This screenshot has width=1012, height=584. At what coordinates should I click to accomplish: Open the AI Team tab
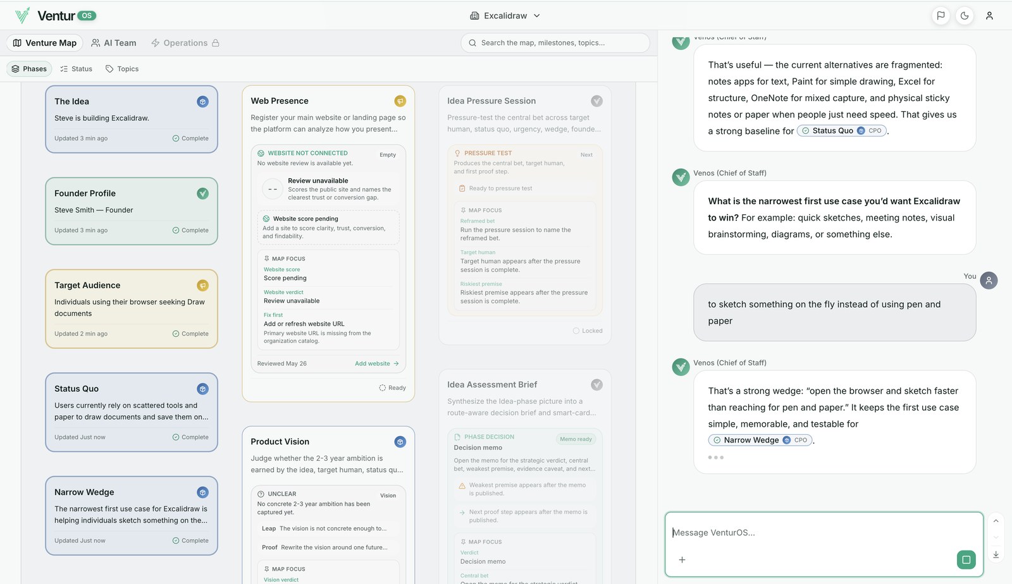(x=114, y=43)
